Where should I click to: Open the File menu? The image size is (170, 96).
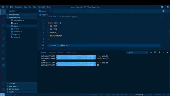click(7, 7)
